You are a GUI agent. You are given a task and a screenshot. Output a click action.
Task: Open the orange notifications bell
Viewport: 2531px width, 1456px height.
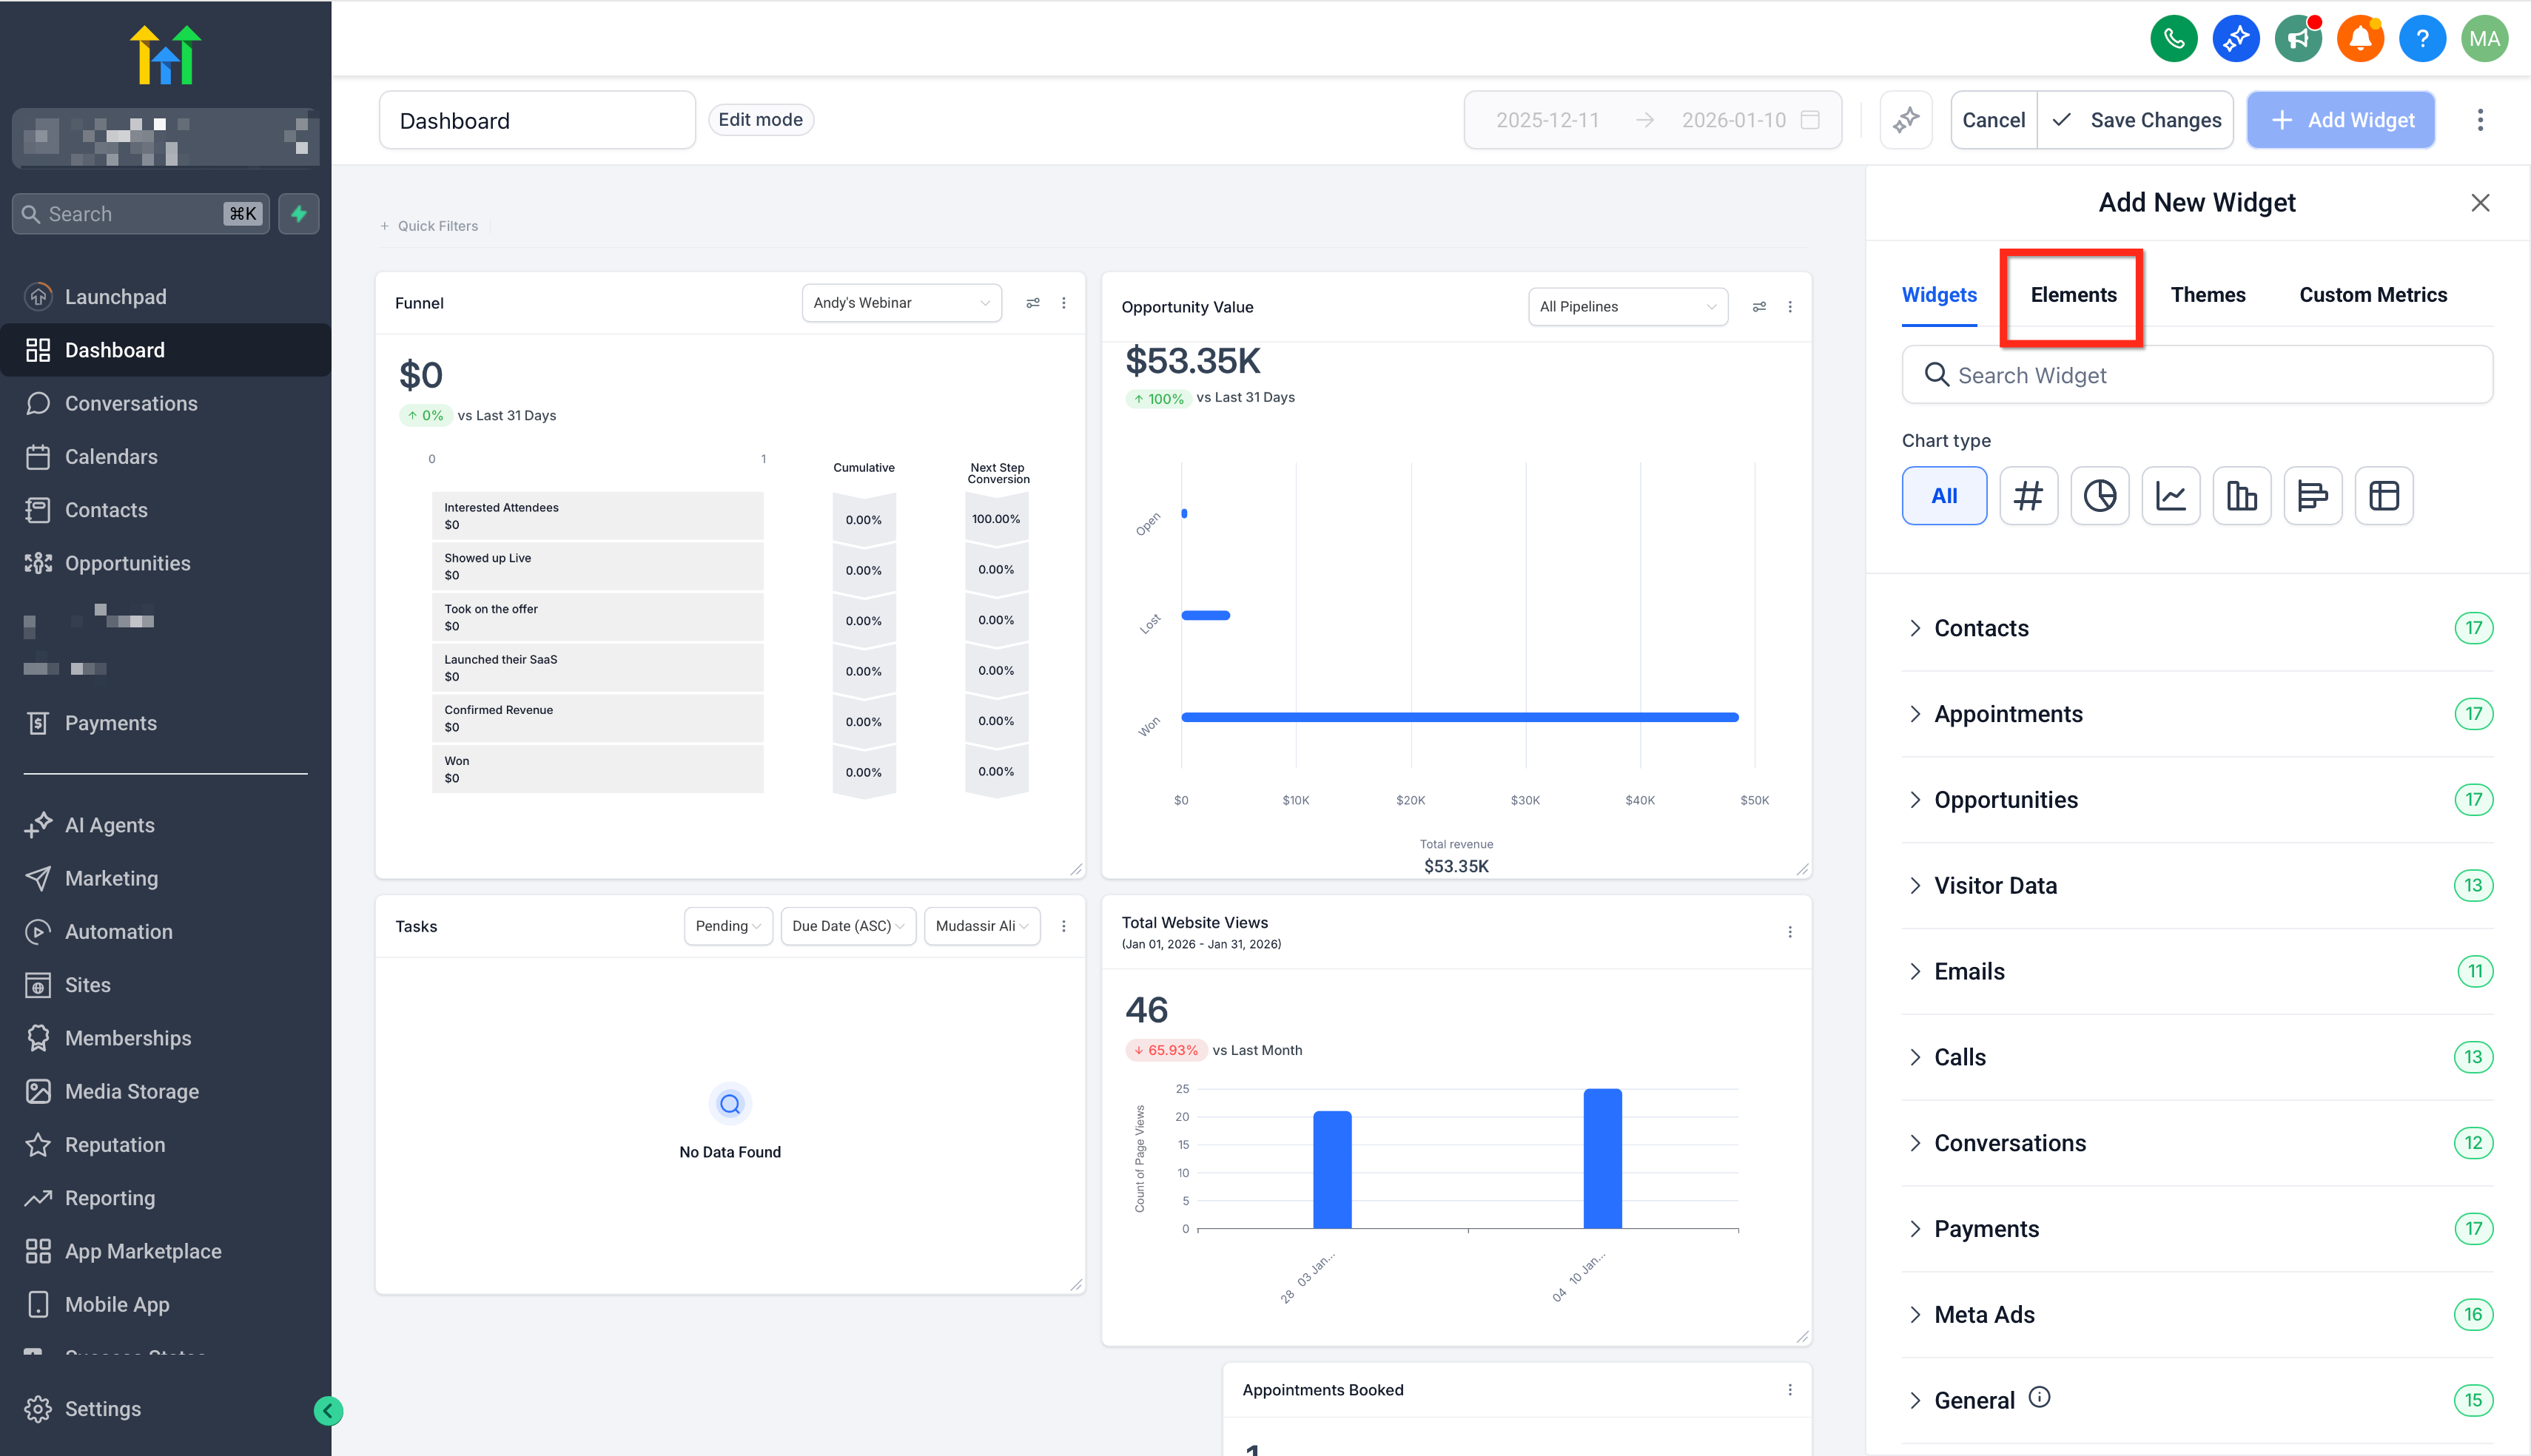pos(2359,39)
